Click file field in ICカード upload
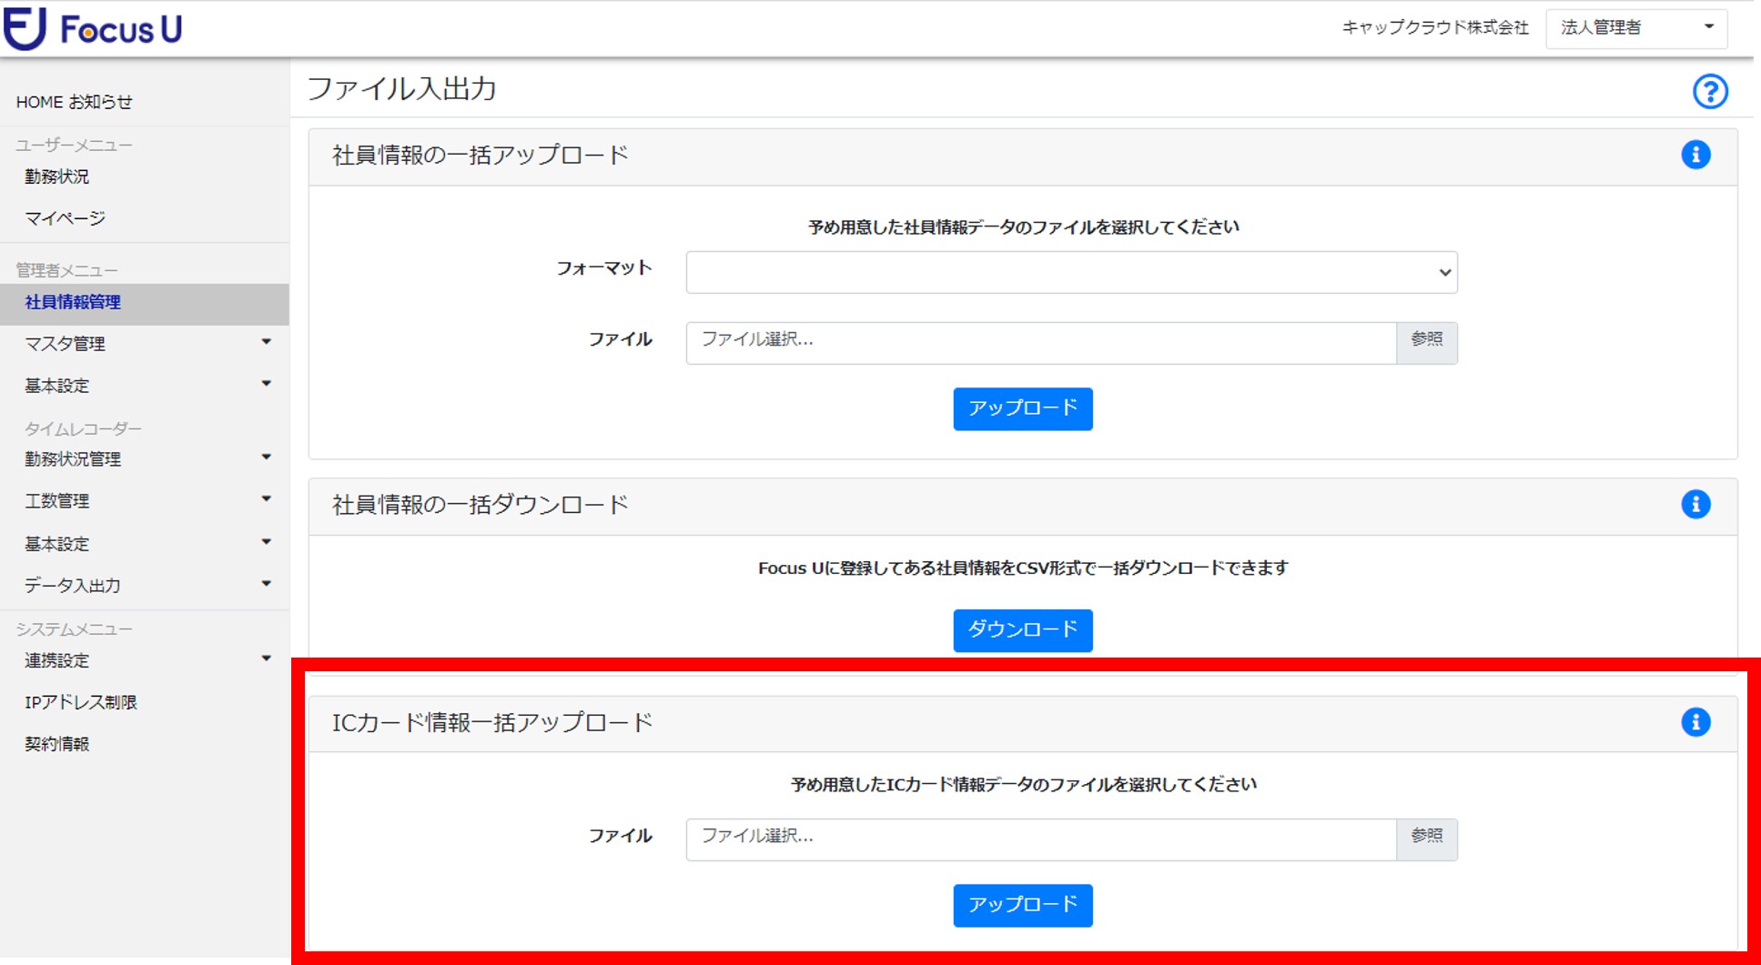1761x965 pixels. pyautogui.click(x=1041, y=839)
